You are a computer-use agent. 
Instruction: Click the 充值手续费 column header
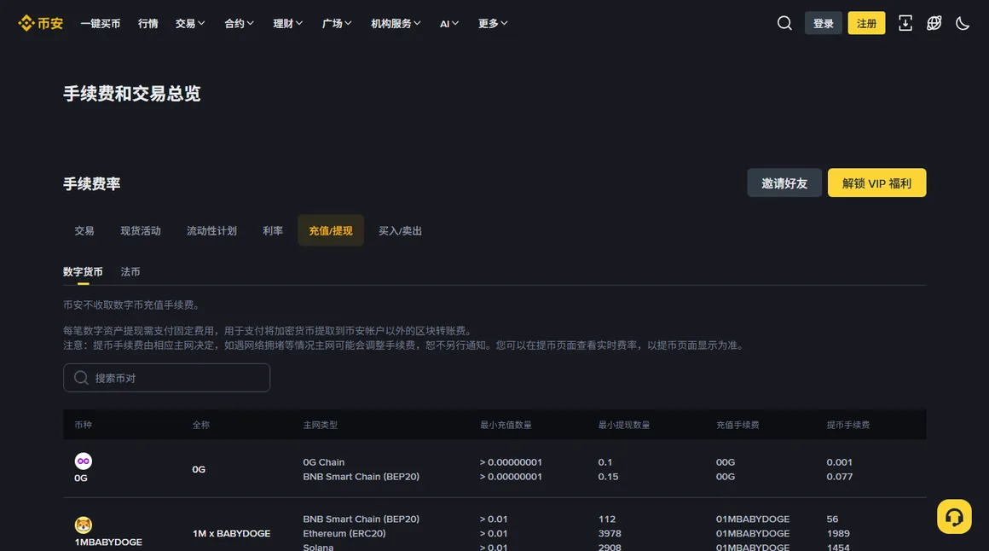click(x=737, y=426)
